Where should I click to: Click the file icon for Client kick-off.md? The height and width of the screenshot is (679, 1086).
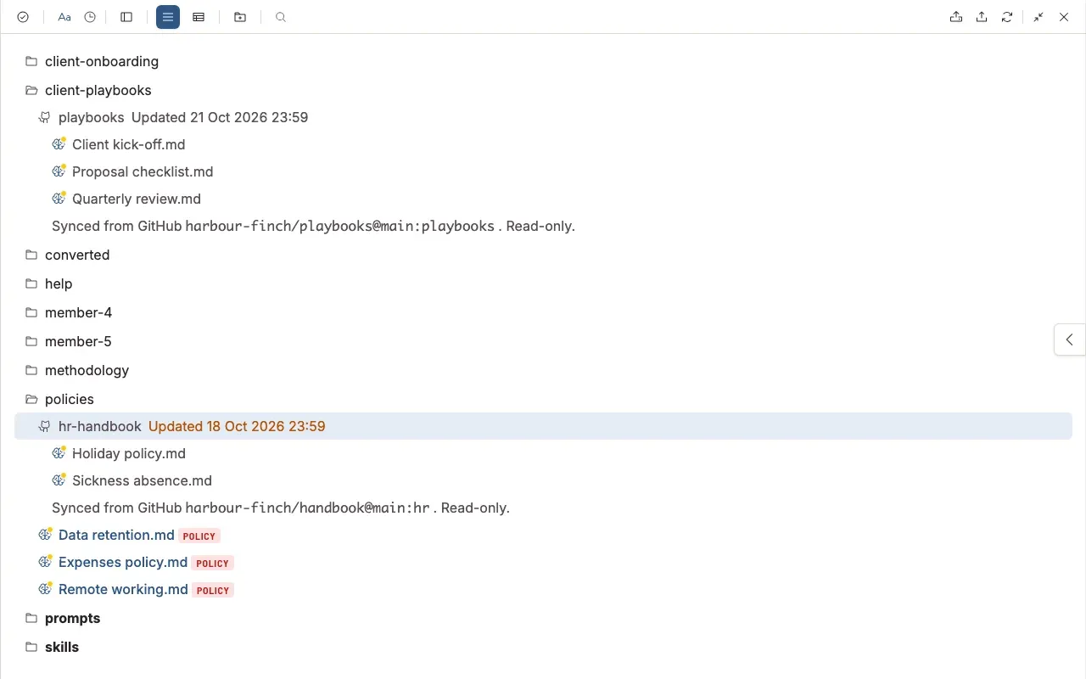click(59, 144)
